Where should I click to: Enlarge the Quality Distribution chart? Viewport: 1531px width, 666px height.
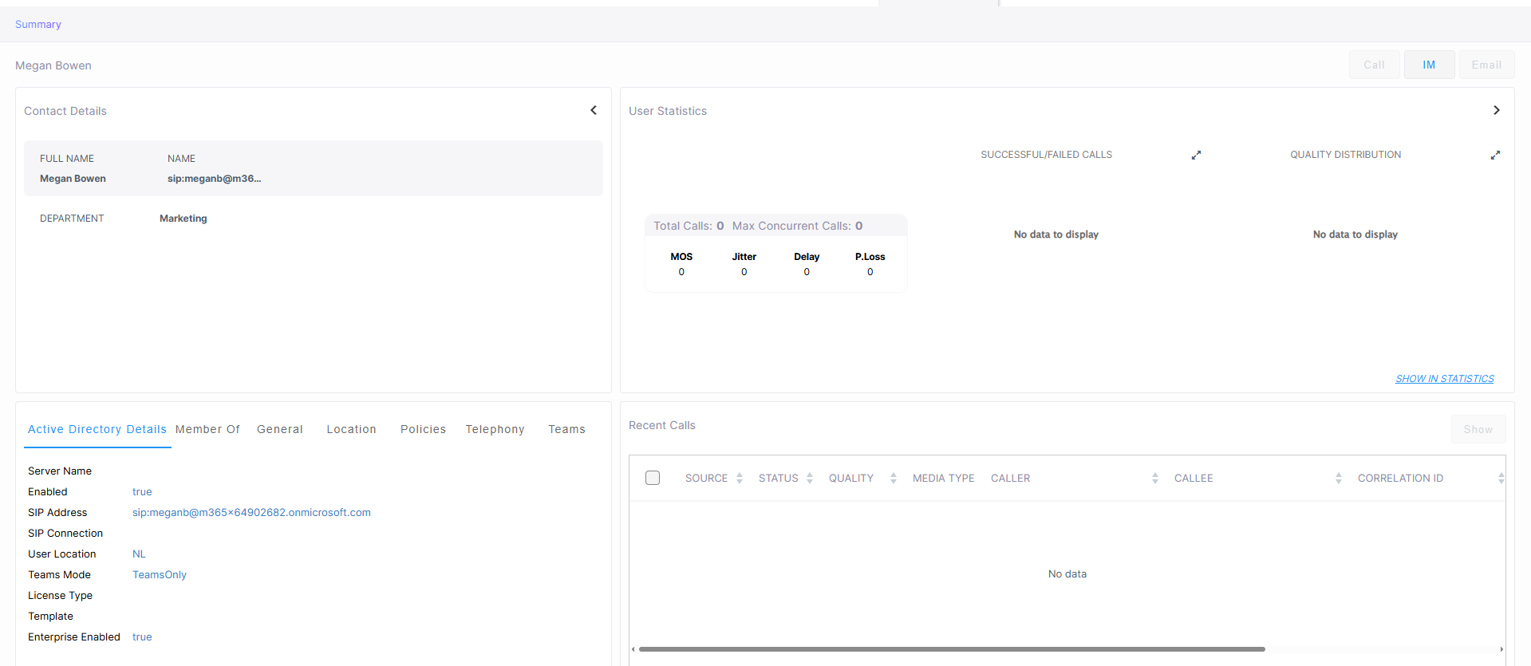pyautogui.click(x=1495, y=155)
